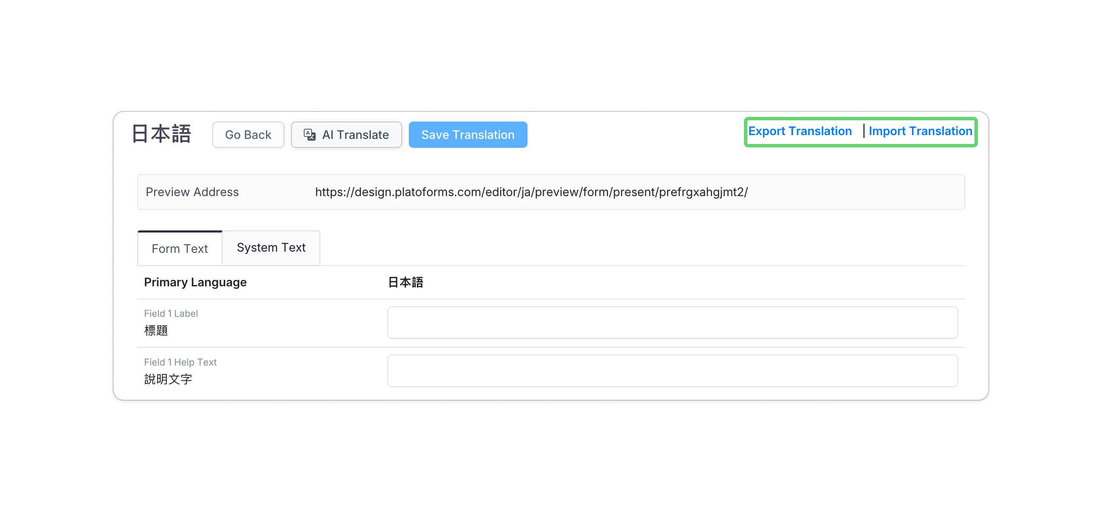The height and width of the screenshot is (515, 1102).
Task: Focus the Field 1 Help Text translation input
Action: click(672, 371)
